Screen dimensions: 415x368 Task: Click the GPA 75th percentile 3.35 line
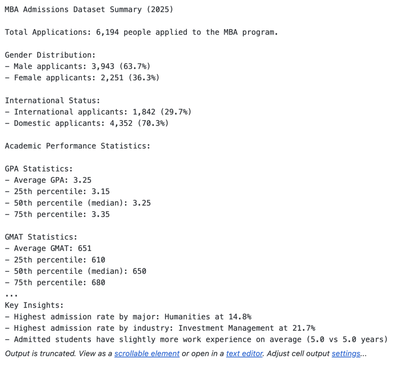(57, 214)
